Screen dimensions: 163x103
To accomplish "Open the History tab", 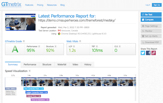I will pyautogui.click(x=88, y=65).
